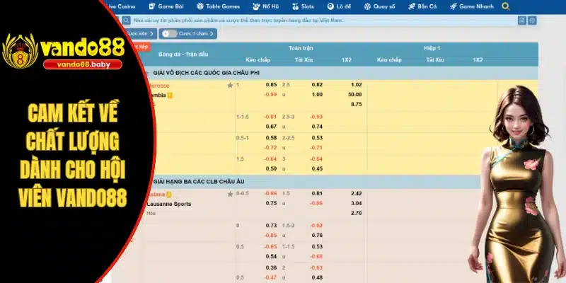The width and height of the screenshot is (566, 283).
Task: Open the Slots category
Action: tap(303, 6)
